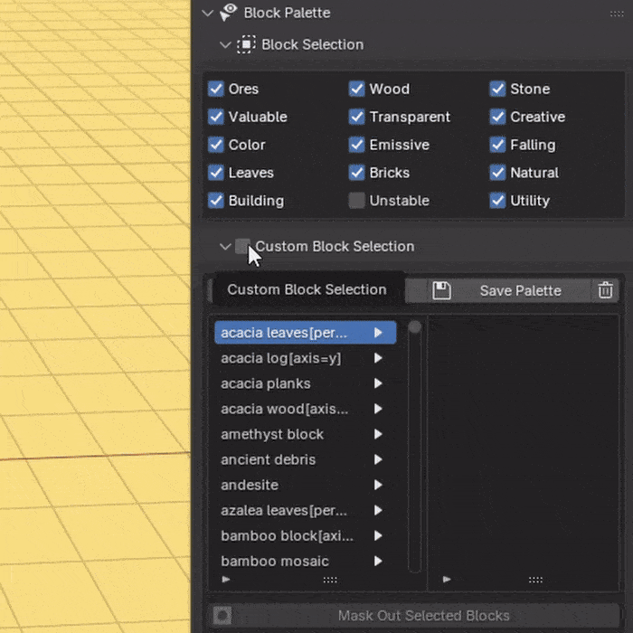This screenshot has width=633, height=633.
Task: Click the arrow icon beside acacia planks
Action: tap(378, 383)
